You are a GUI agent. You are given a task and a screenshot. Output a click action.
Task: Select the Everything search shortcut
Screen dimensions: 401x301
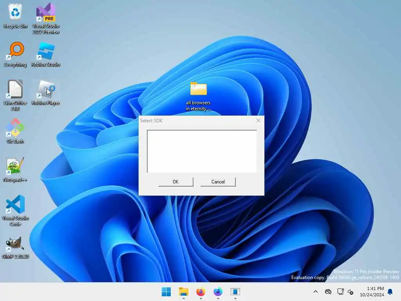pos(15,54)
